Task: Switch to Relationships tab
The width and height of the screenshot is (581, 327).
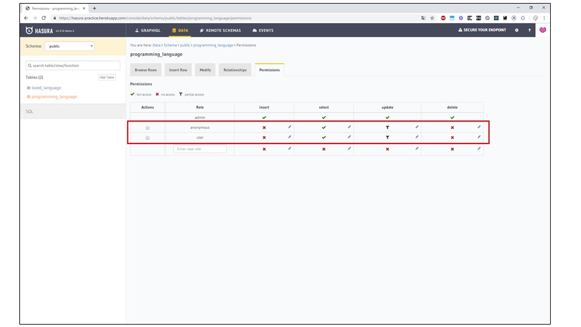Action: [x=235, y=70]
